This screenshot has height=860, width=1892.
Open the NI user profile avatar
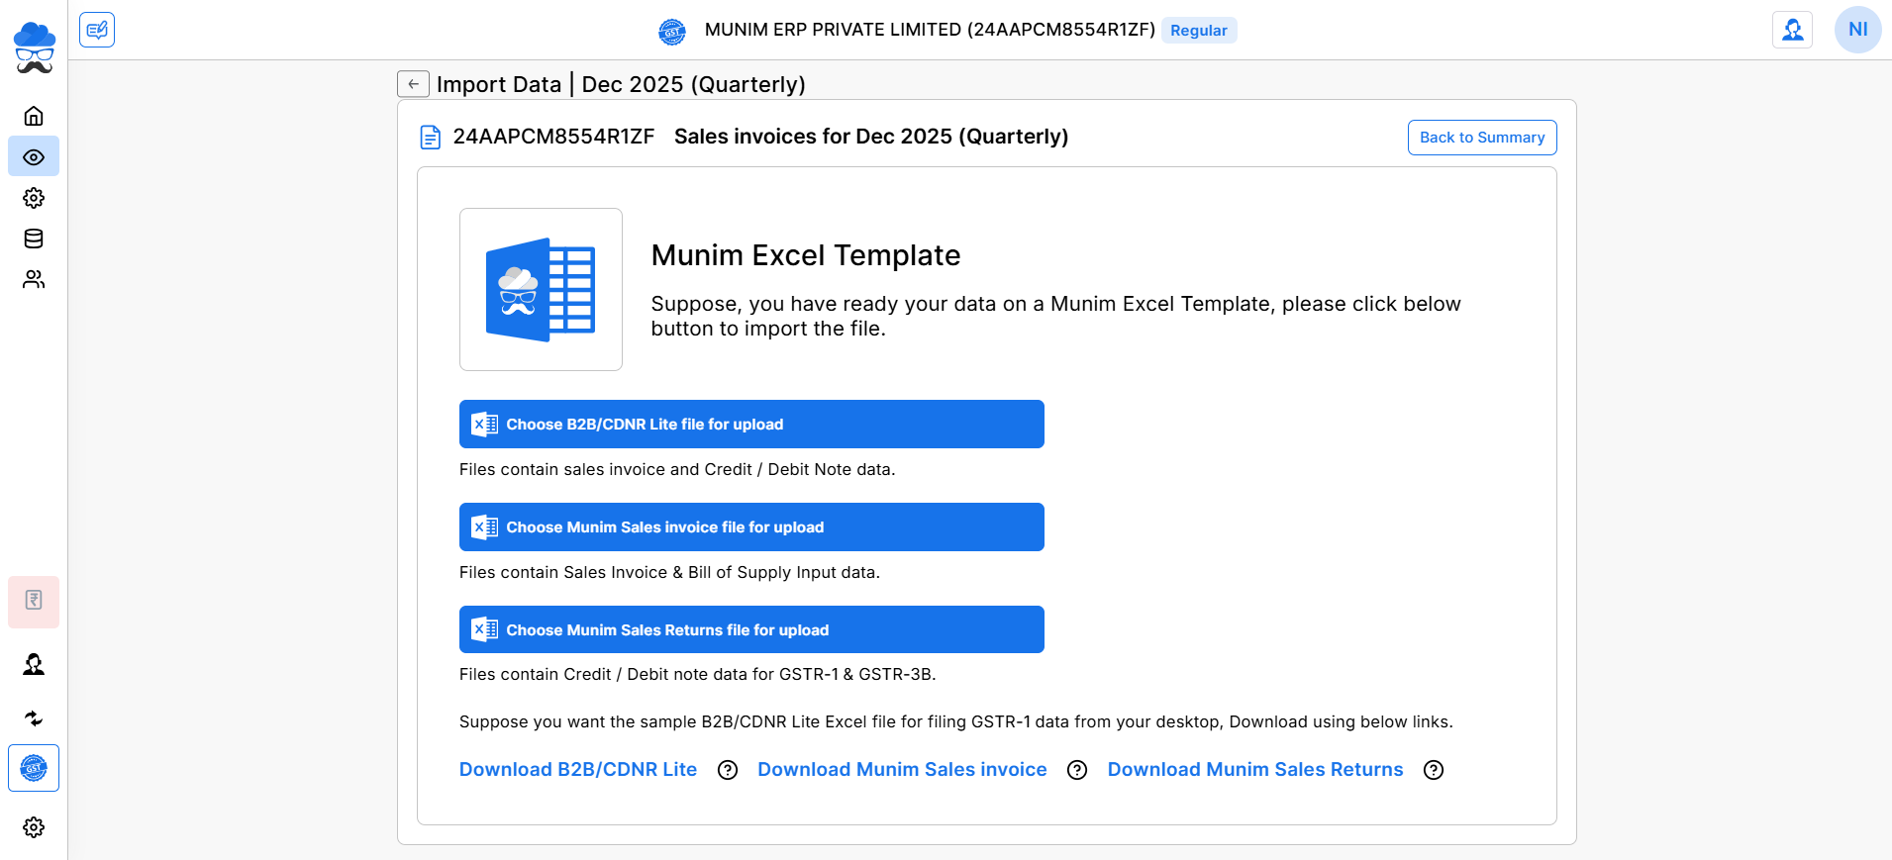tap(1857, 30)
